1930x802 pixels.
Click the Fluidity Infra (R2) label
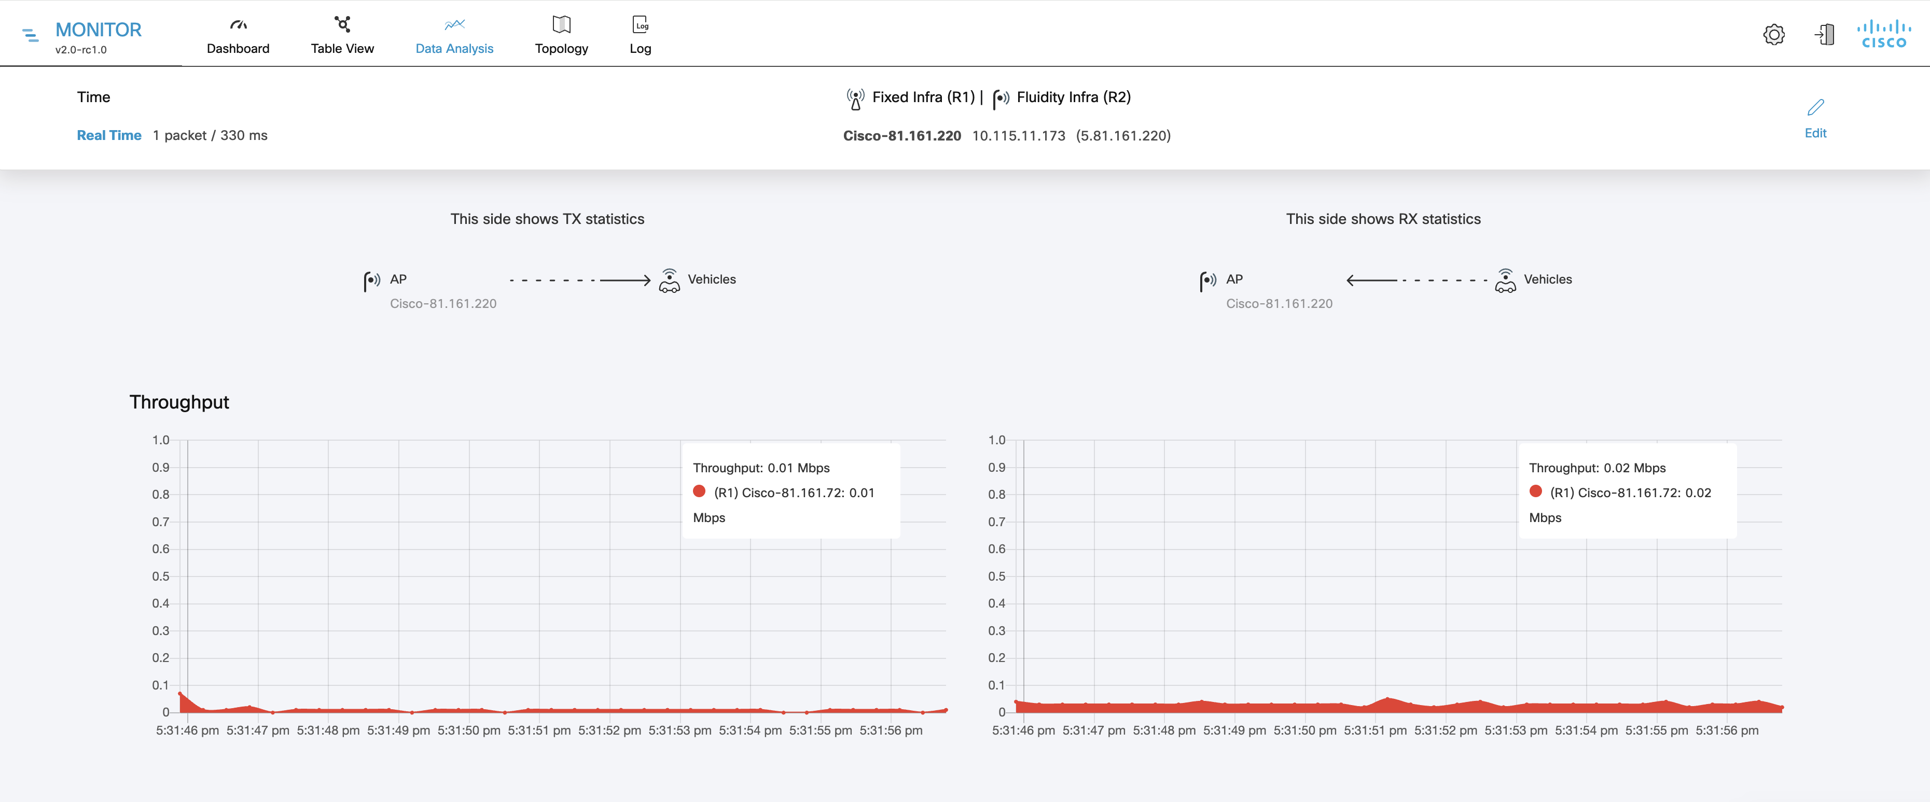[1074, 97]
